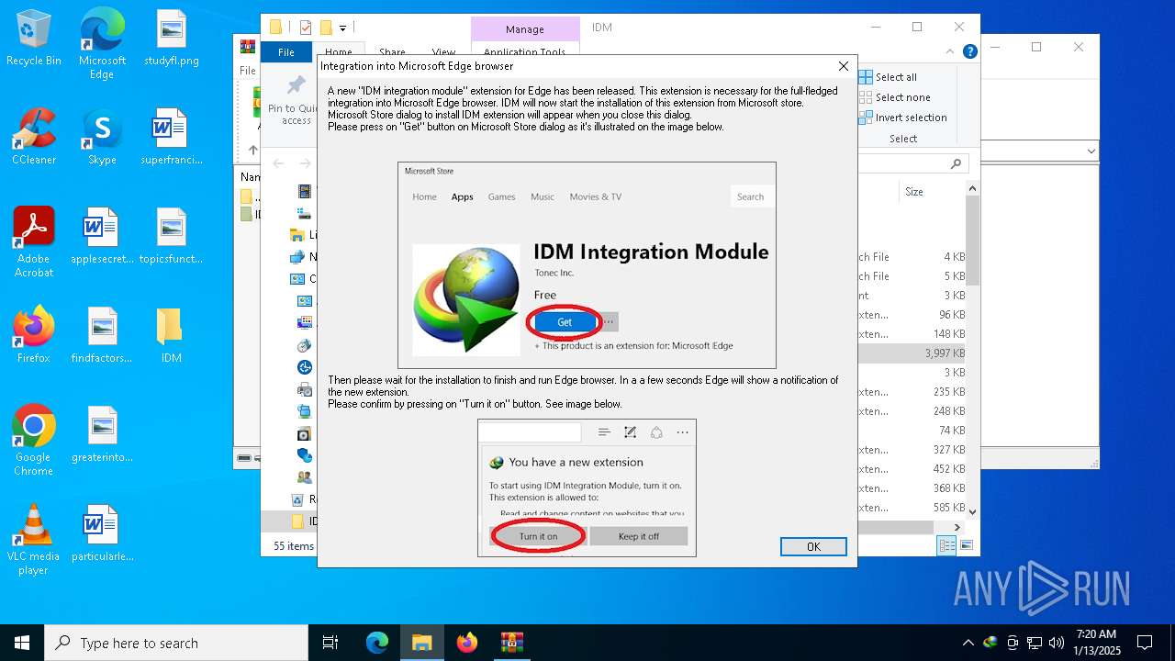
Task: Click the IDM globe icon in system tray
Action: pyautogui.click(x=990, y=643)
